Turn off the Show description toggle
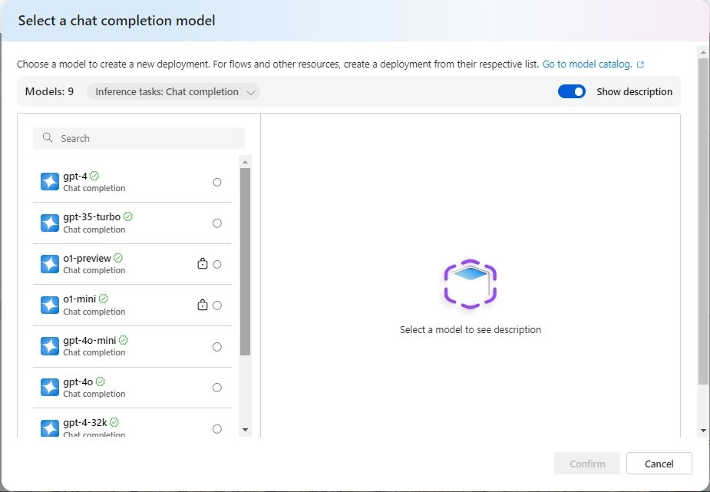 (571, 91)
